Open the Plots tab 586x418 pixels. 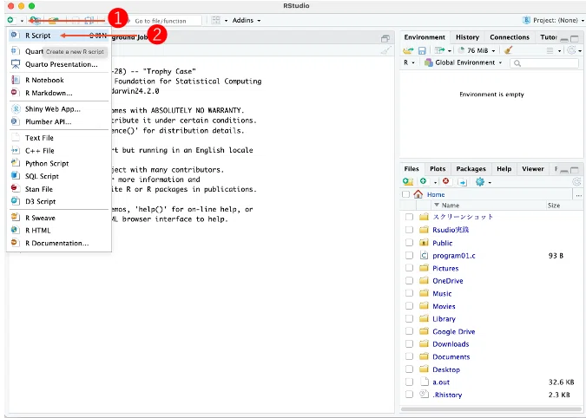[x=438, y=169]
